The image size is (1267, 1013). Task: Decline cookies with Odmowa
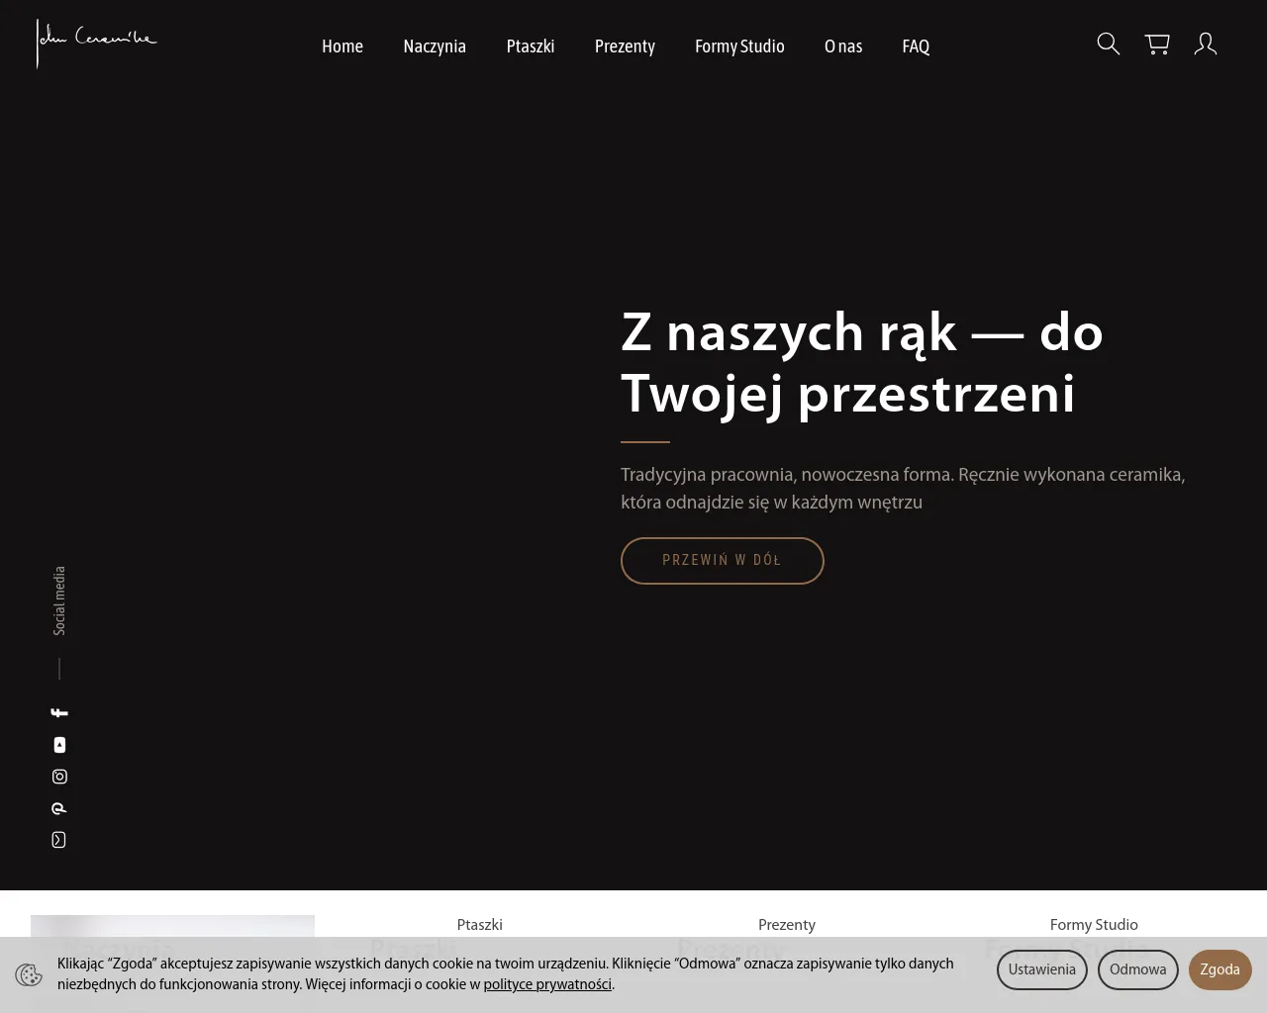point(1138,969)
